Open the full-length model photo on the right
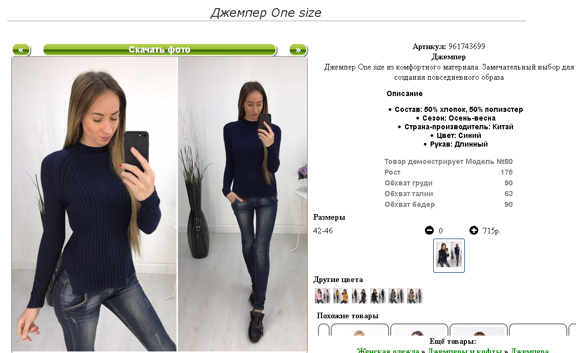 click(x=243, y=204)
